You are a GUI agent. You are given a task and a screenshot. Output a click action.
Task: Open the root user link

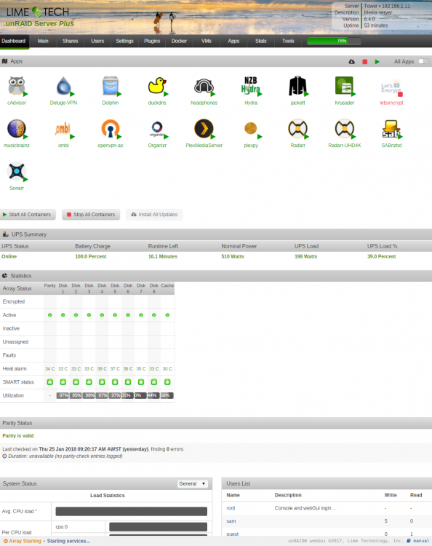pyautogui.click(x=231, y=508)
